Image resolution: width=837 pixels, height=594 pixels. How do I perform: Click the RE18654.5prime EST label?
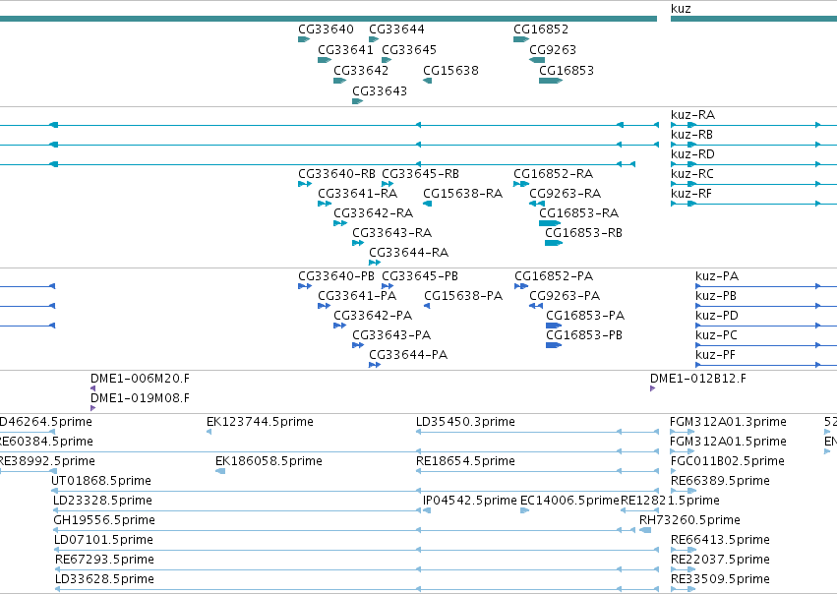465,461
